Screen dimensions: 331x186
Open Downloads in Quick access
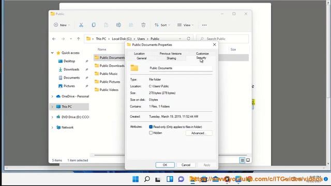[x=71, y=69]
